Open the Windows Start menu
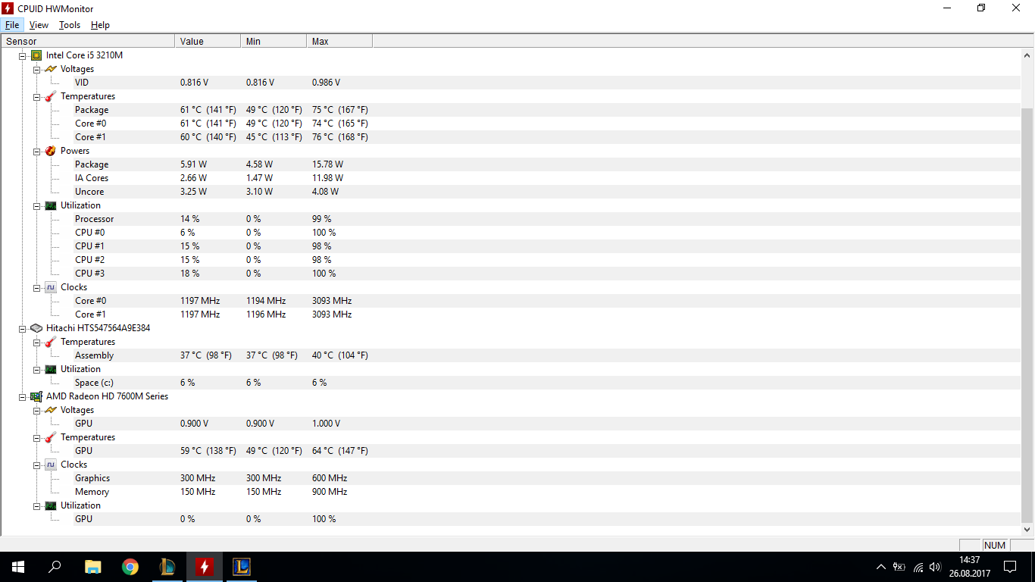The image size is (1035, 582). pyautogui.click(x=18, y=566)
